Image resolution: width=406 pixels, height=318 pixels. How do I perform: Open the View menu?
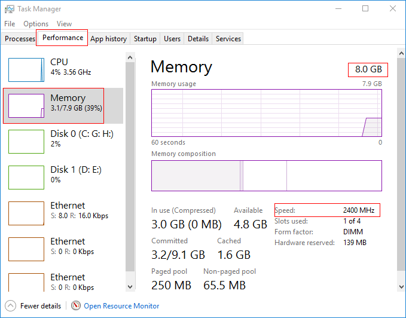click(x=64, y=24)
